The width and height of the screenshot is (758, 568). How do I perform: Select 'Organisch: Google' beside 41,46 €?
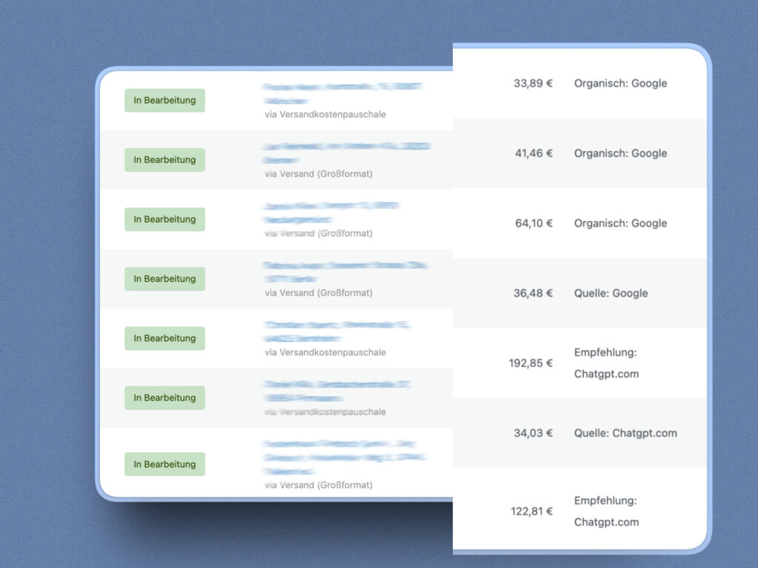coord(620,153)
